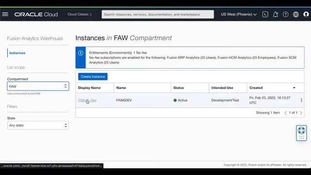Viewport: 311px width, 175px height.
Task: Click the info icon in the entitlements banner
Action: [x=81, y=53]
